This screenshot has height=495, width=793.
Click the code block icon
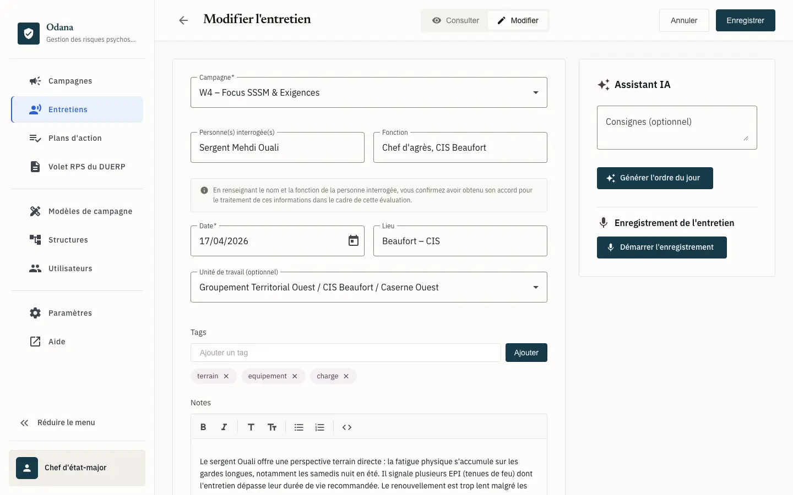[347, 427]
